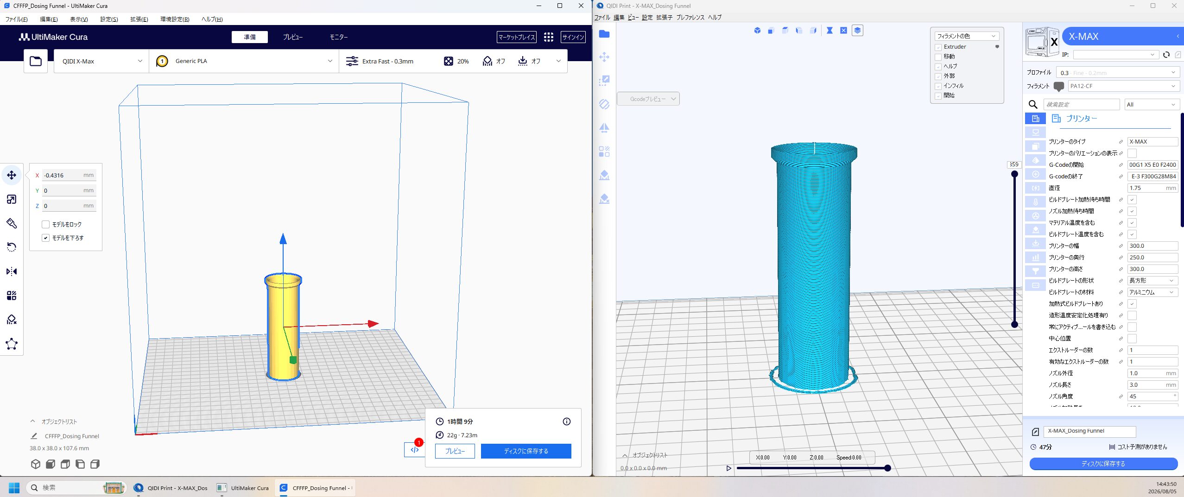
Task: Click ディスクに保存する button in Cura
Action: click(526, 451)
